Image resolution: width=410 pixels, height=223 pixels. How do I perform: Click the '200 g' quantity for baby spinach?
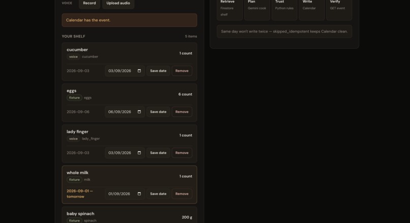coord(187,217)
